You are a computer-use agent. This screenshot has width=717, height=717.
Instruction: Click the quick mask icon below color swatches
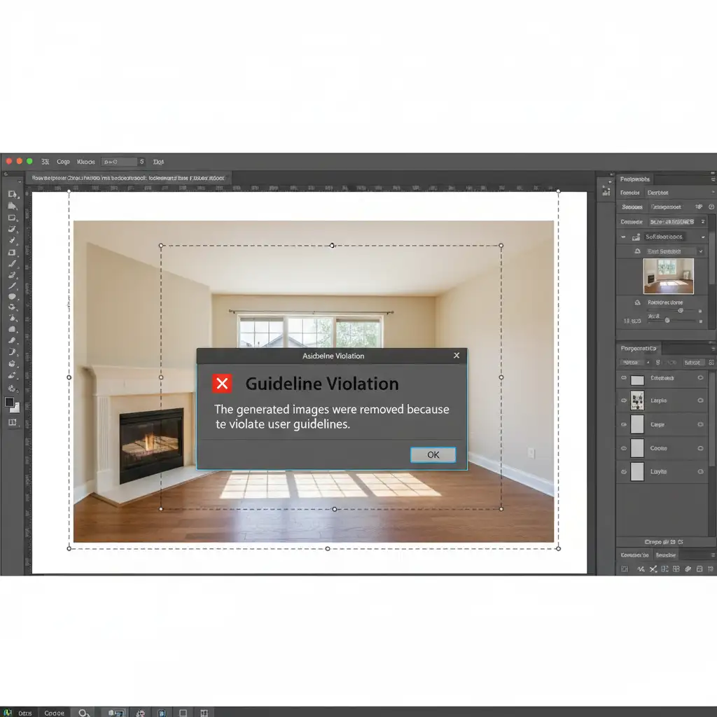pos(13,422)
